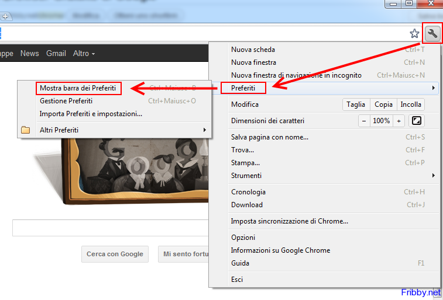Click the browser address bar
Viewport: 443px width, 300px height.
(x=204, y=33)
